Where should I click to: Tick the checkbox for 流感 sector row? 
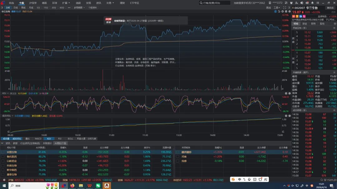point(178,161)
